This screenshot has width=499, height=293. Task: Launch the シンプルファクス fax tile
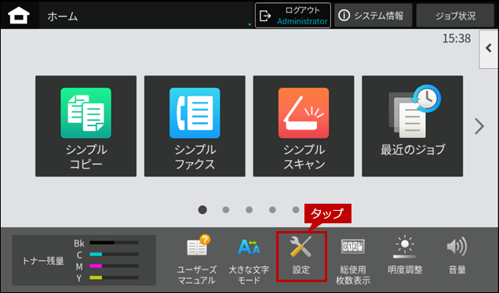(x=195, y=126)
